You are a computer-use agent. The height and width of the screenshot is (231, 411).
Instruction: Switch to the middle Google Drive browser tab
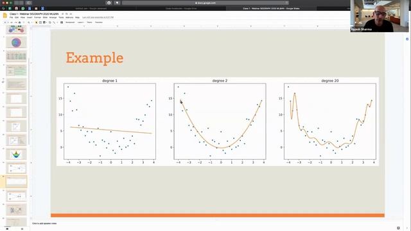pos(181,8)
